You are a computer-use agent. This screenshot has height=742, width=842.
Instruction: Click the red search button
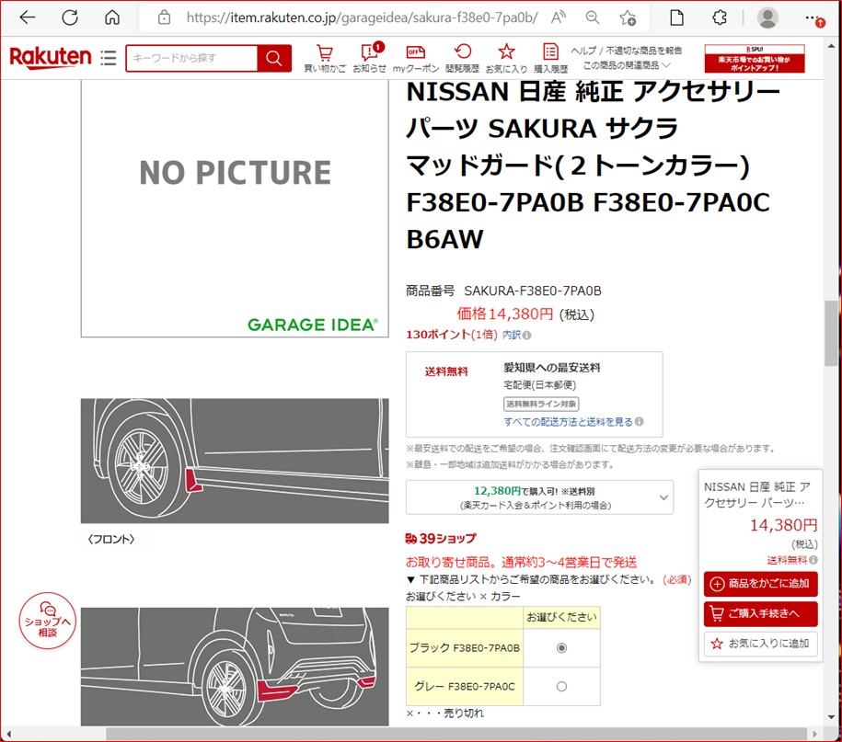pyautogui.click(x=274, y=58)
